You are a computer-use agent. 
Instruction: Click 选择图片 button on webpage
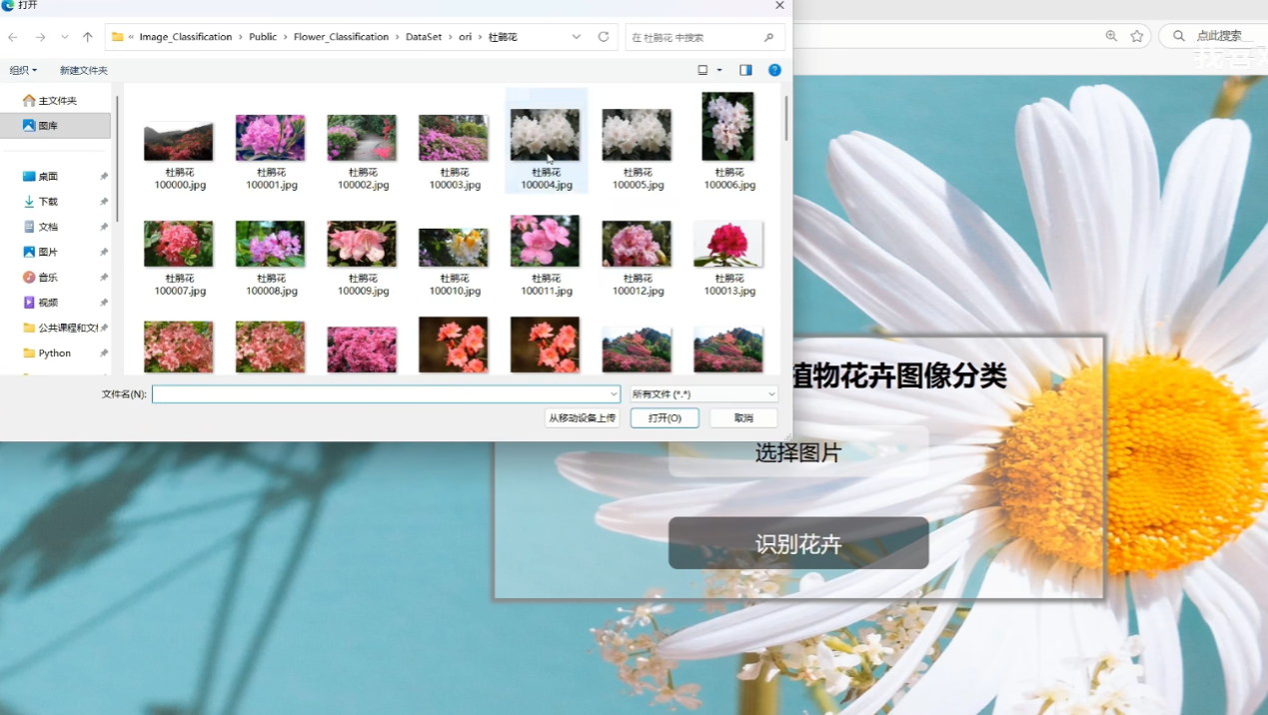[x=798, y=452]
